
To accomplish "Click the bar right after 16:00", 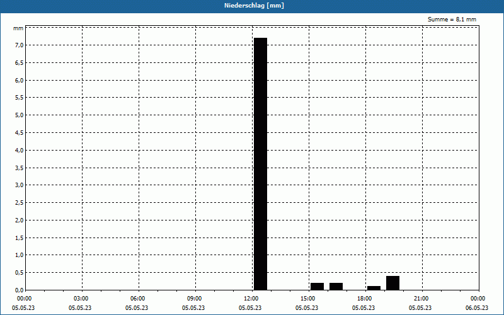I will coord(336,287).
